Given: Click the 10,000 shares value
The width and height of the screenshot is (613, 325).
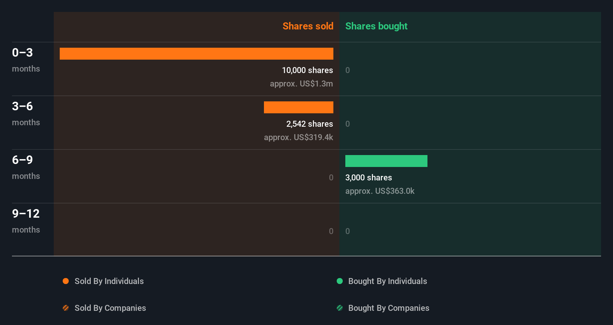Looking at the screenshot, I should 307,70.
